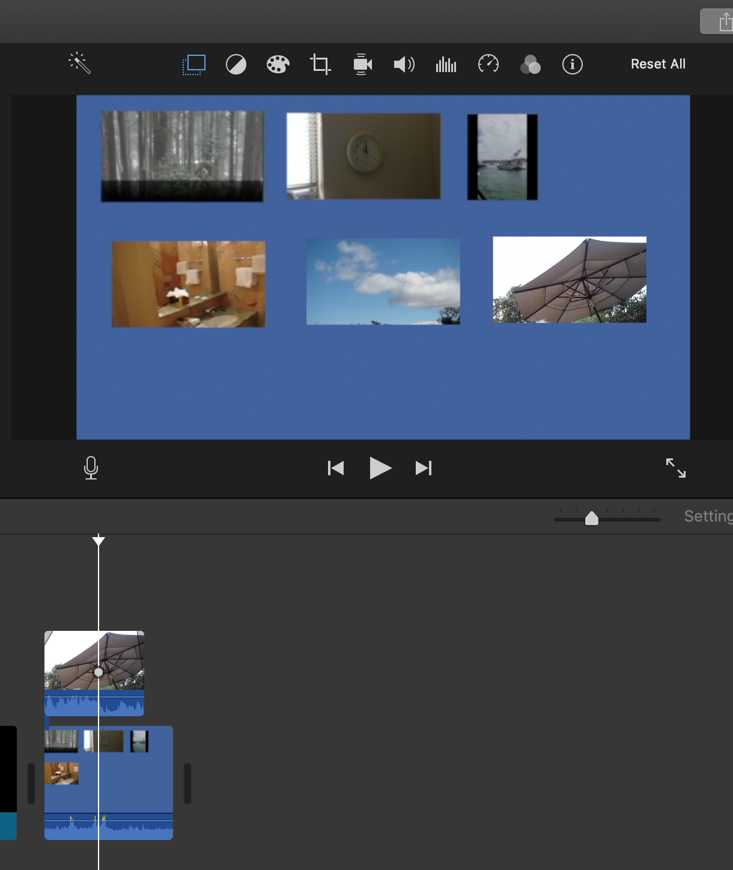Select the cropping tool icon
Image resolution: width=733 pixels, height=870 pixels.
click(x=320, y=64)
